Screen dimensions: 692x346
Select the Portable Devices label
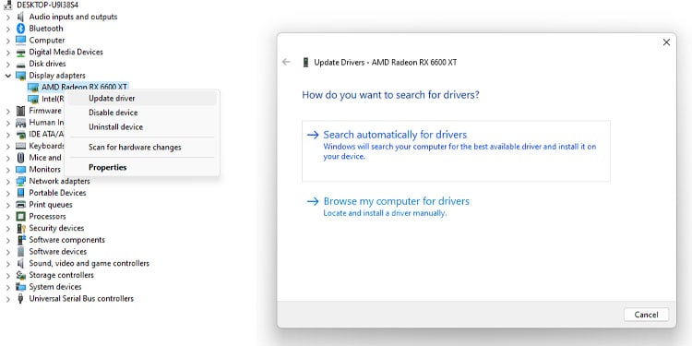tap(57, 193)
